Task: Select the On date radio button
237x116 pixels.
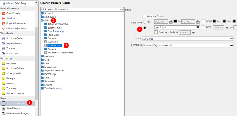Action: point(145,22)
